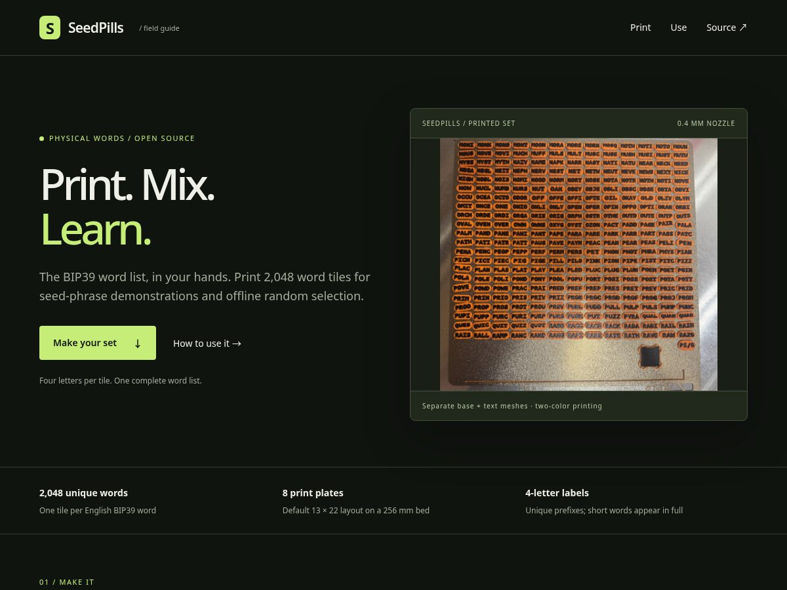
Task: Click 'One tile per English BIP39 word' text
Action: (98, 510)
